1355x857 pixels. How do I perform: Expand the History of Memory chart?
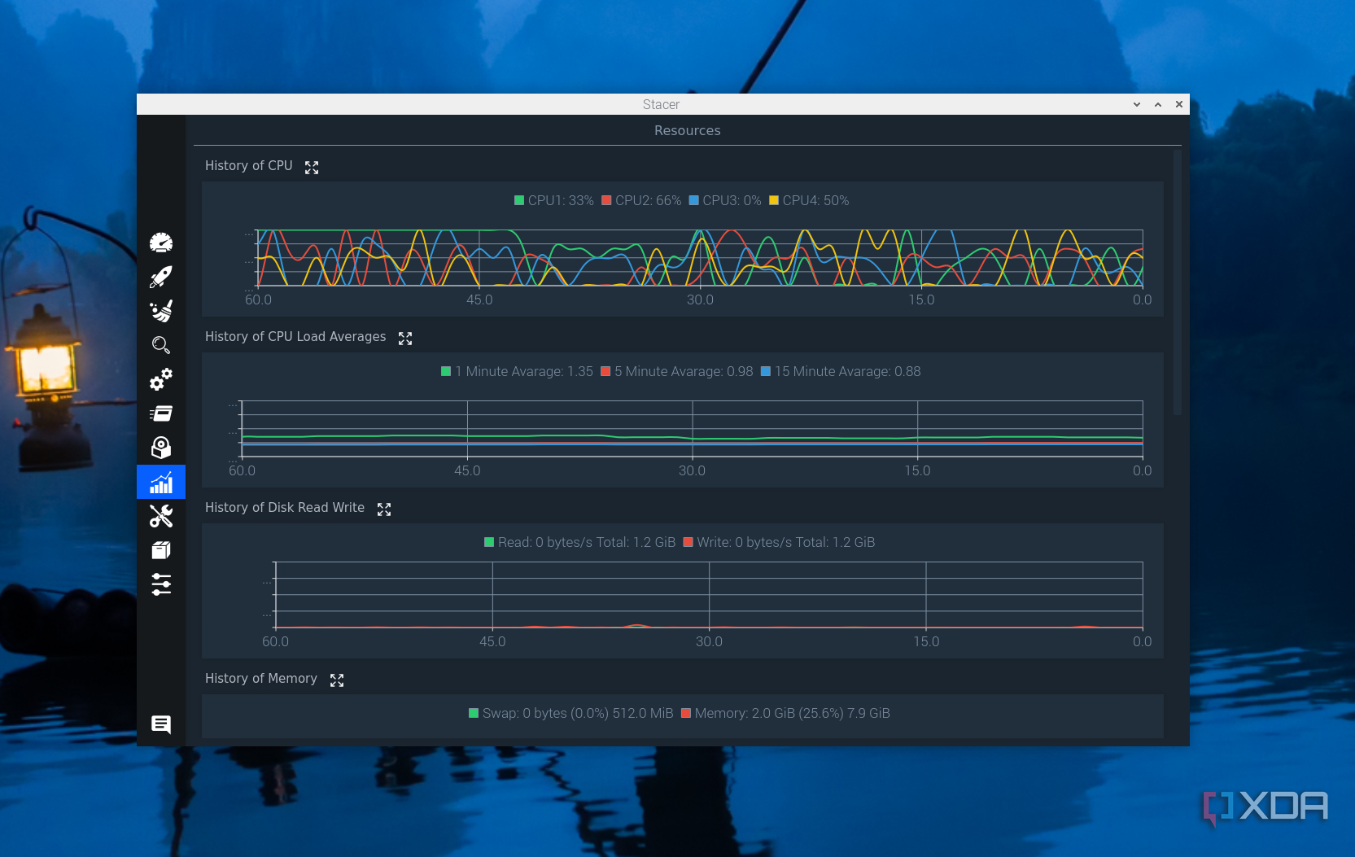[337, 680]
